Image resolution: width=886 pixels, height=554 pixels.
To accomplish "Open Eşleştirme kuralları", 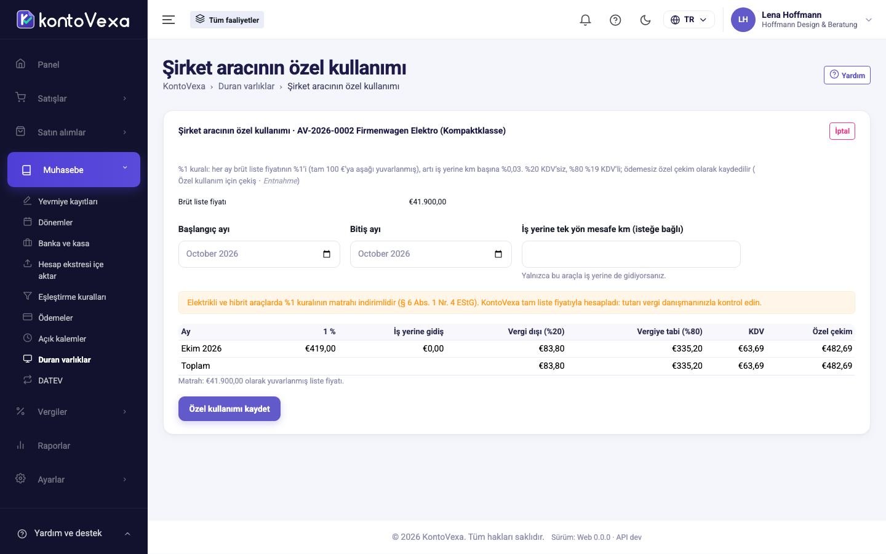I will (x=72, y=297).
